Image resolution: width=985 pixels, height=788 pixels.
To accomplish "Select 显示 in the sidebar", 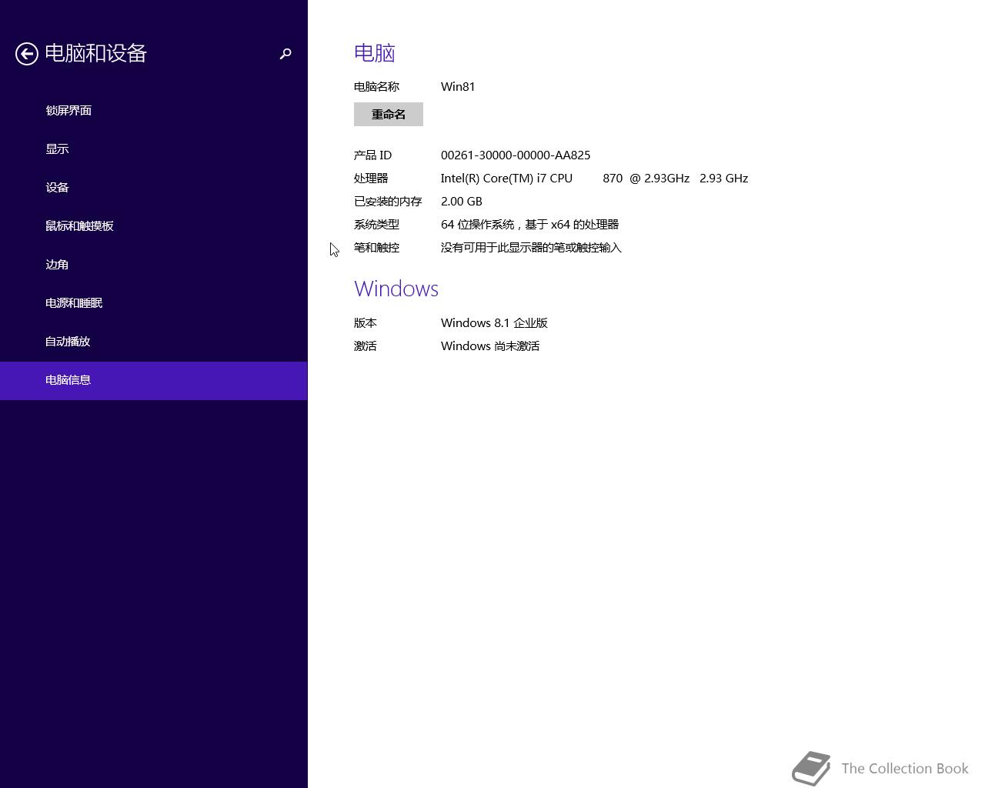I will pyautogui.click(x=154, y=149).
